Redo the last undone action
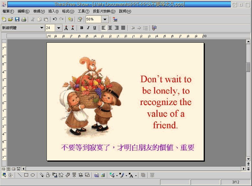This screenshot has height=186, width=252. coord(61,20)
